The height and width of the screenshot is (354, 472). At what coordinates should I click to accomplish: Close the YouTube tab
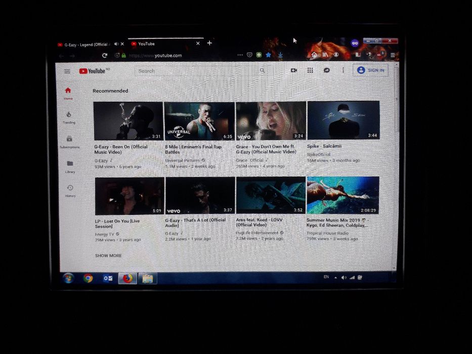(x=198, y=43)
